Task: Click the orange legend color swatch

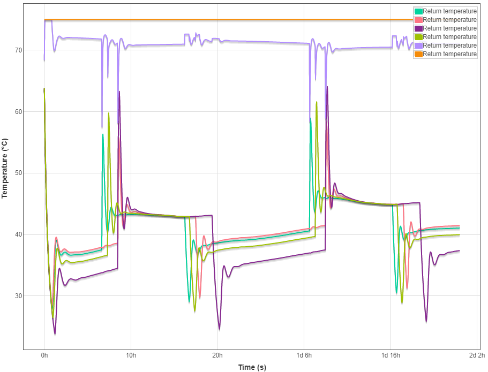Action: 418,54
